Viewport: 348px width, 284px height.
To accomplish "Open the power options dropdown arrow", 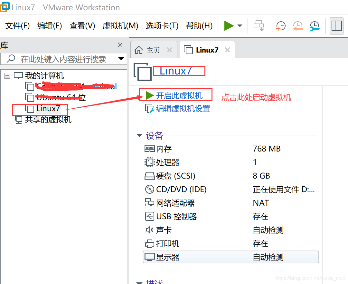I will pyautogui.click(x=240, y=26).
